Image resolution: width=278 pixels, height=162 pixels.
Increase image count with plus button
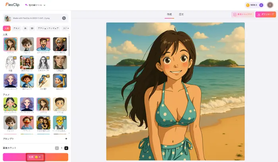(x=66, y=148)
